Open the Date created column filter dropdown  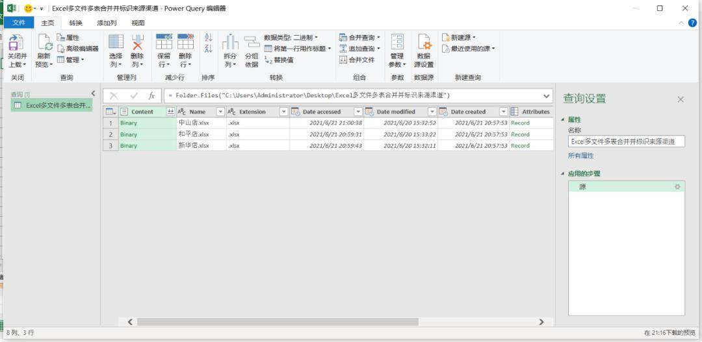click(x=504, y=112)
